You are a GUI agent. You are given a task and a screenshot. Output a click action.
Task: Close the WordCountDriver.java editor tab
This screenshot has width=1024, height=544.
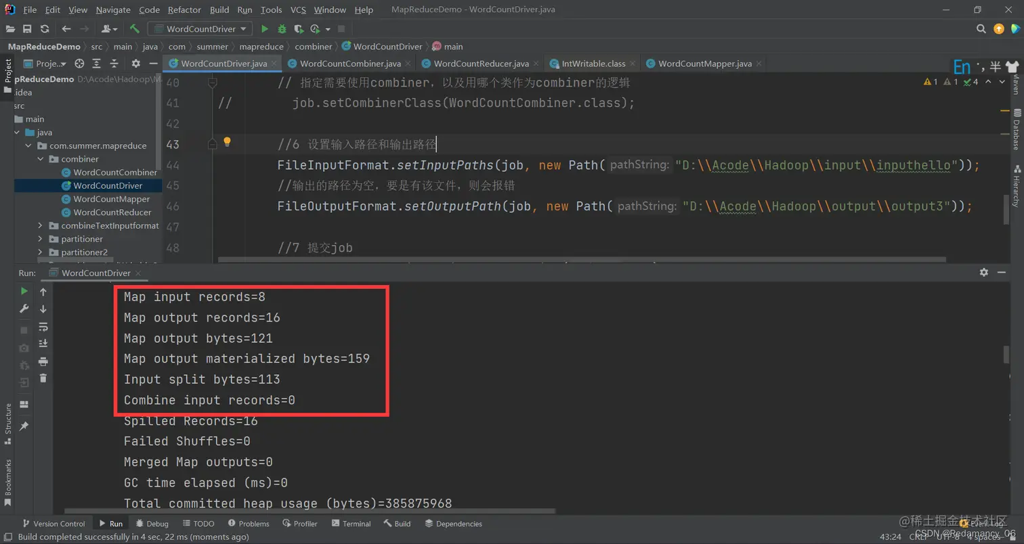point(274,64)
